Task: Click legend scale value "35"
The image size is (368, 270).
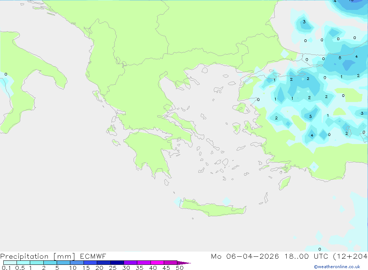Action: click(139, 268)
